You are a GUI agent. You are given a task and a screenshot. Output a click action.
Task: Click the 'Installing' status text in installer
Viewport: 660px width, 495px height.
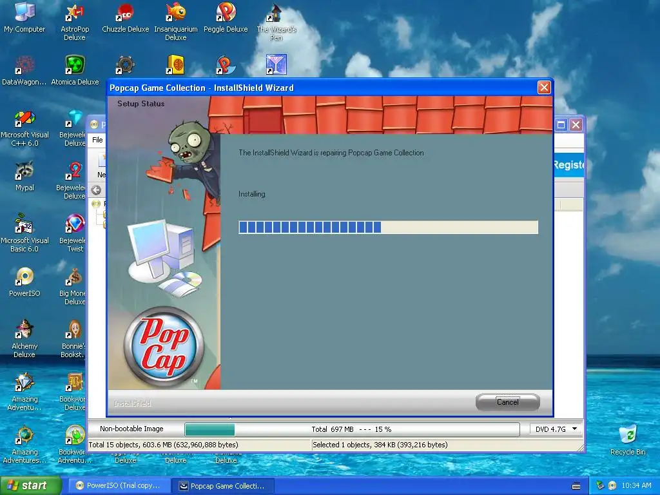point(252,194)
